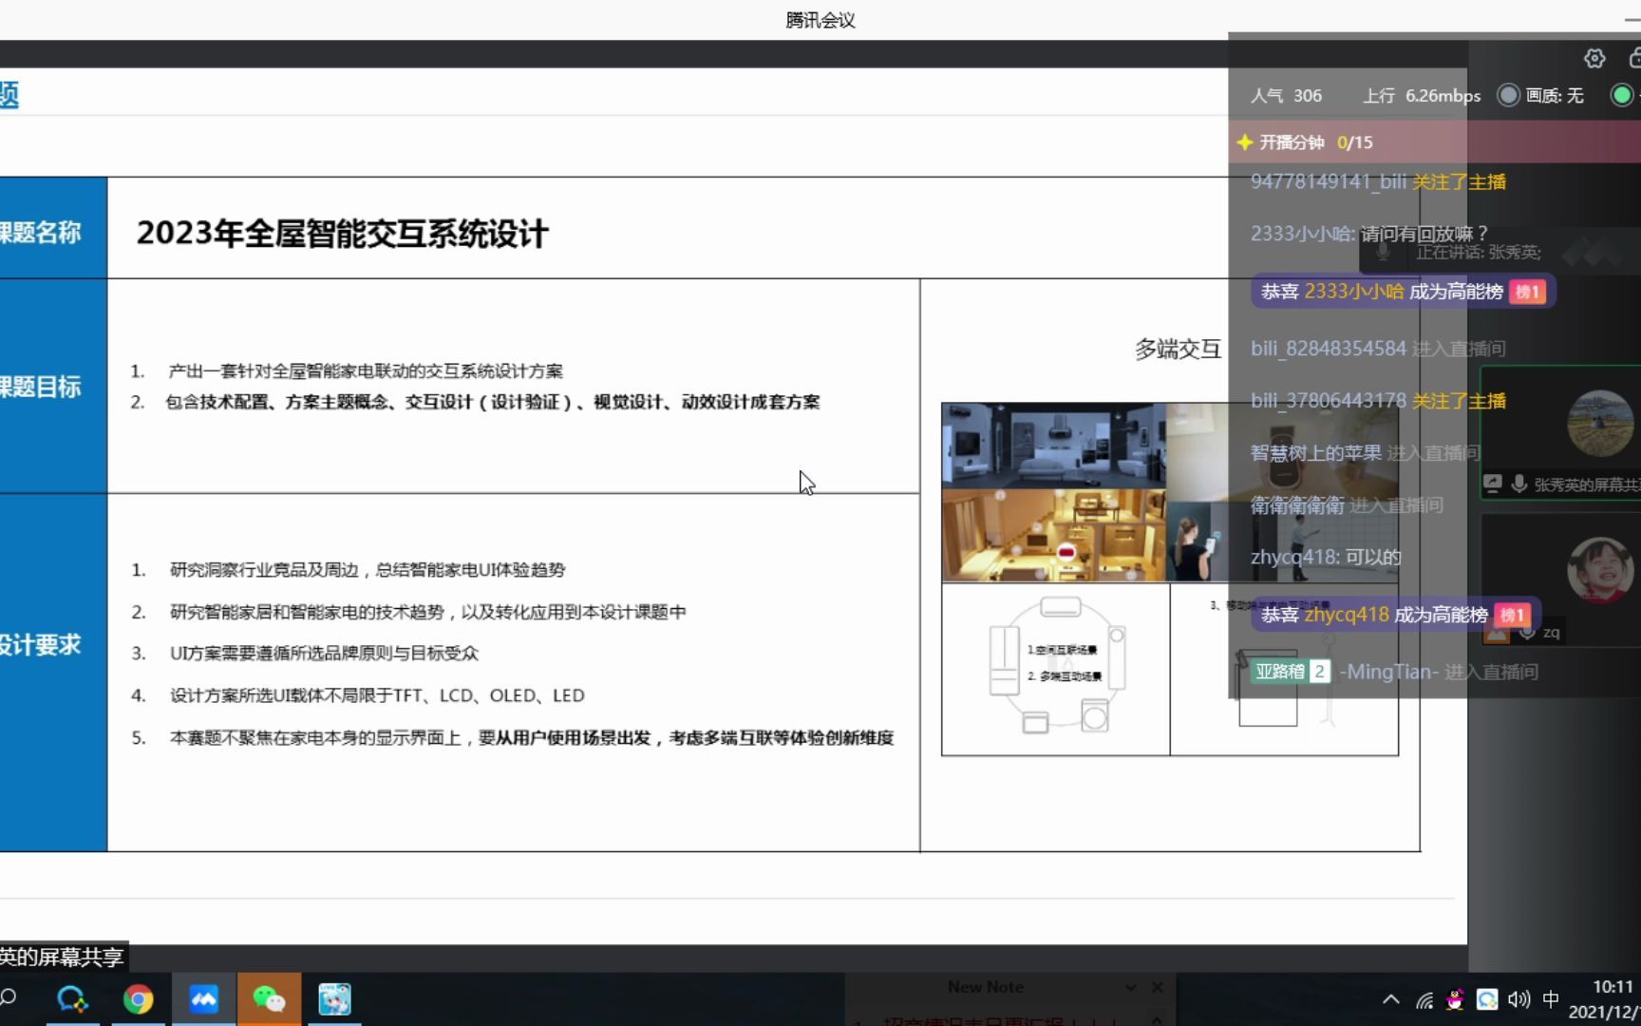Click 榜1 badge beside 2333小小哈
Image resolution: width=1641 pixels, height=1026 pixels.
click(1527, 292)
